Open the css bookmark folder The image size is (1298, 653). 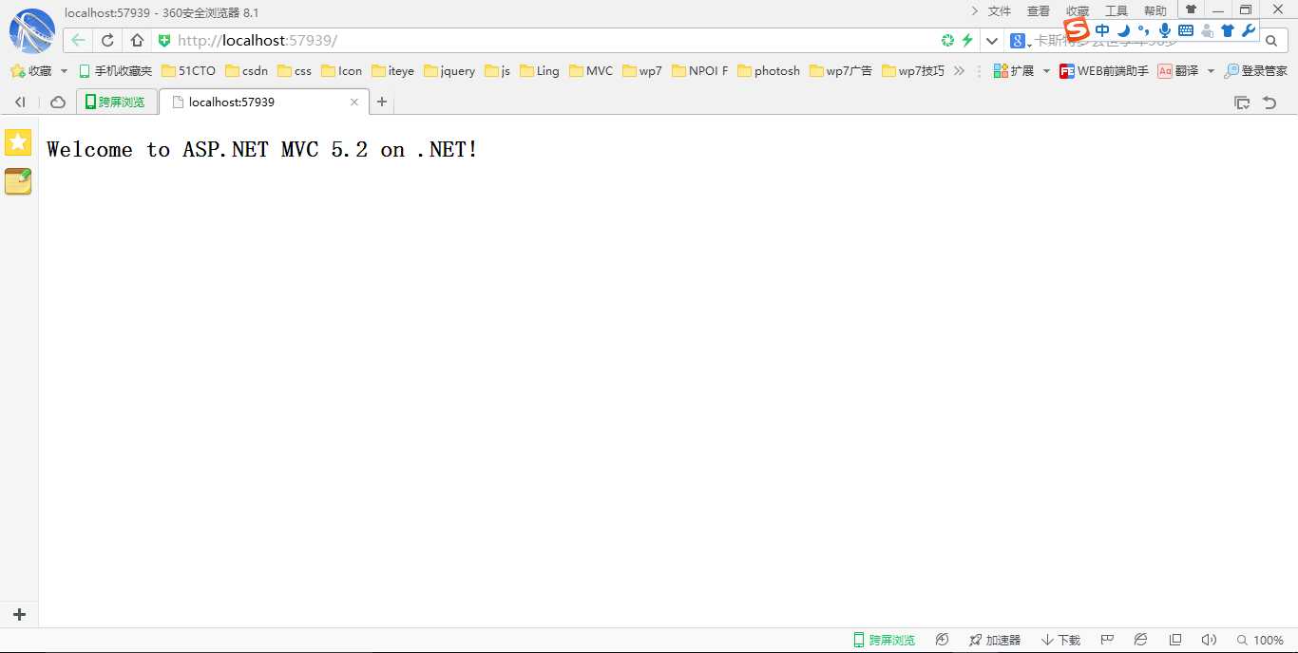point(295,70)
